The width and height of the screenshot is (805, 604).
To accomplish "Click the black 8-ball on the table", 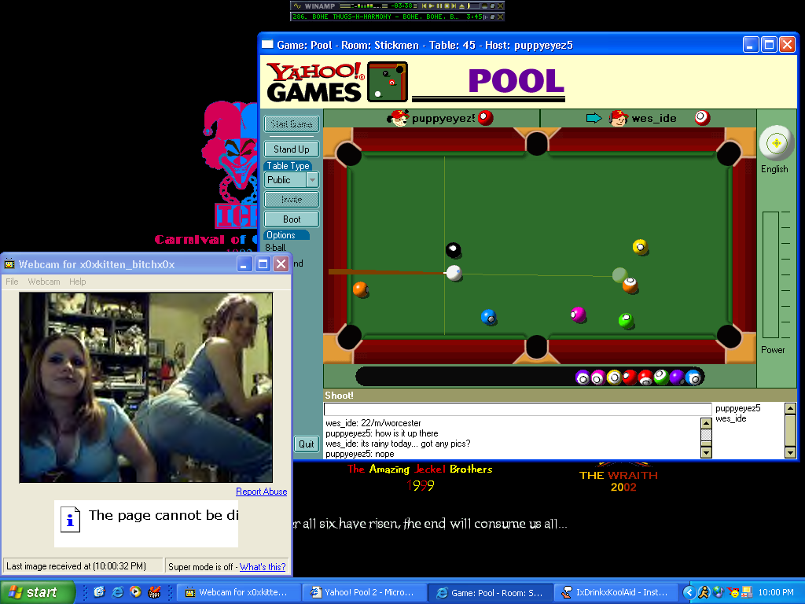I will (x=454, y=250).
